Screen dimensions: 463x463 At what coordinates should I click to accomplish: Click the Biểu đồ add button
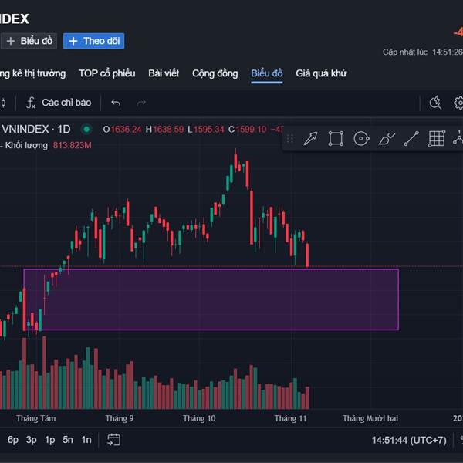click(x=29, y=41)
